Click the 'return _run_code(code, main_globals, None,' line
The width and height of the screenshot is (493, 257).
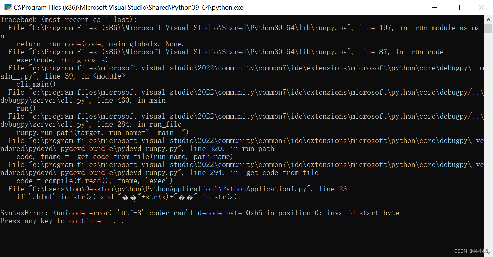point(100,44)
